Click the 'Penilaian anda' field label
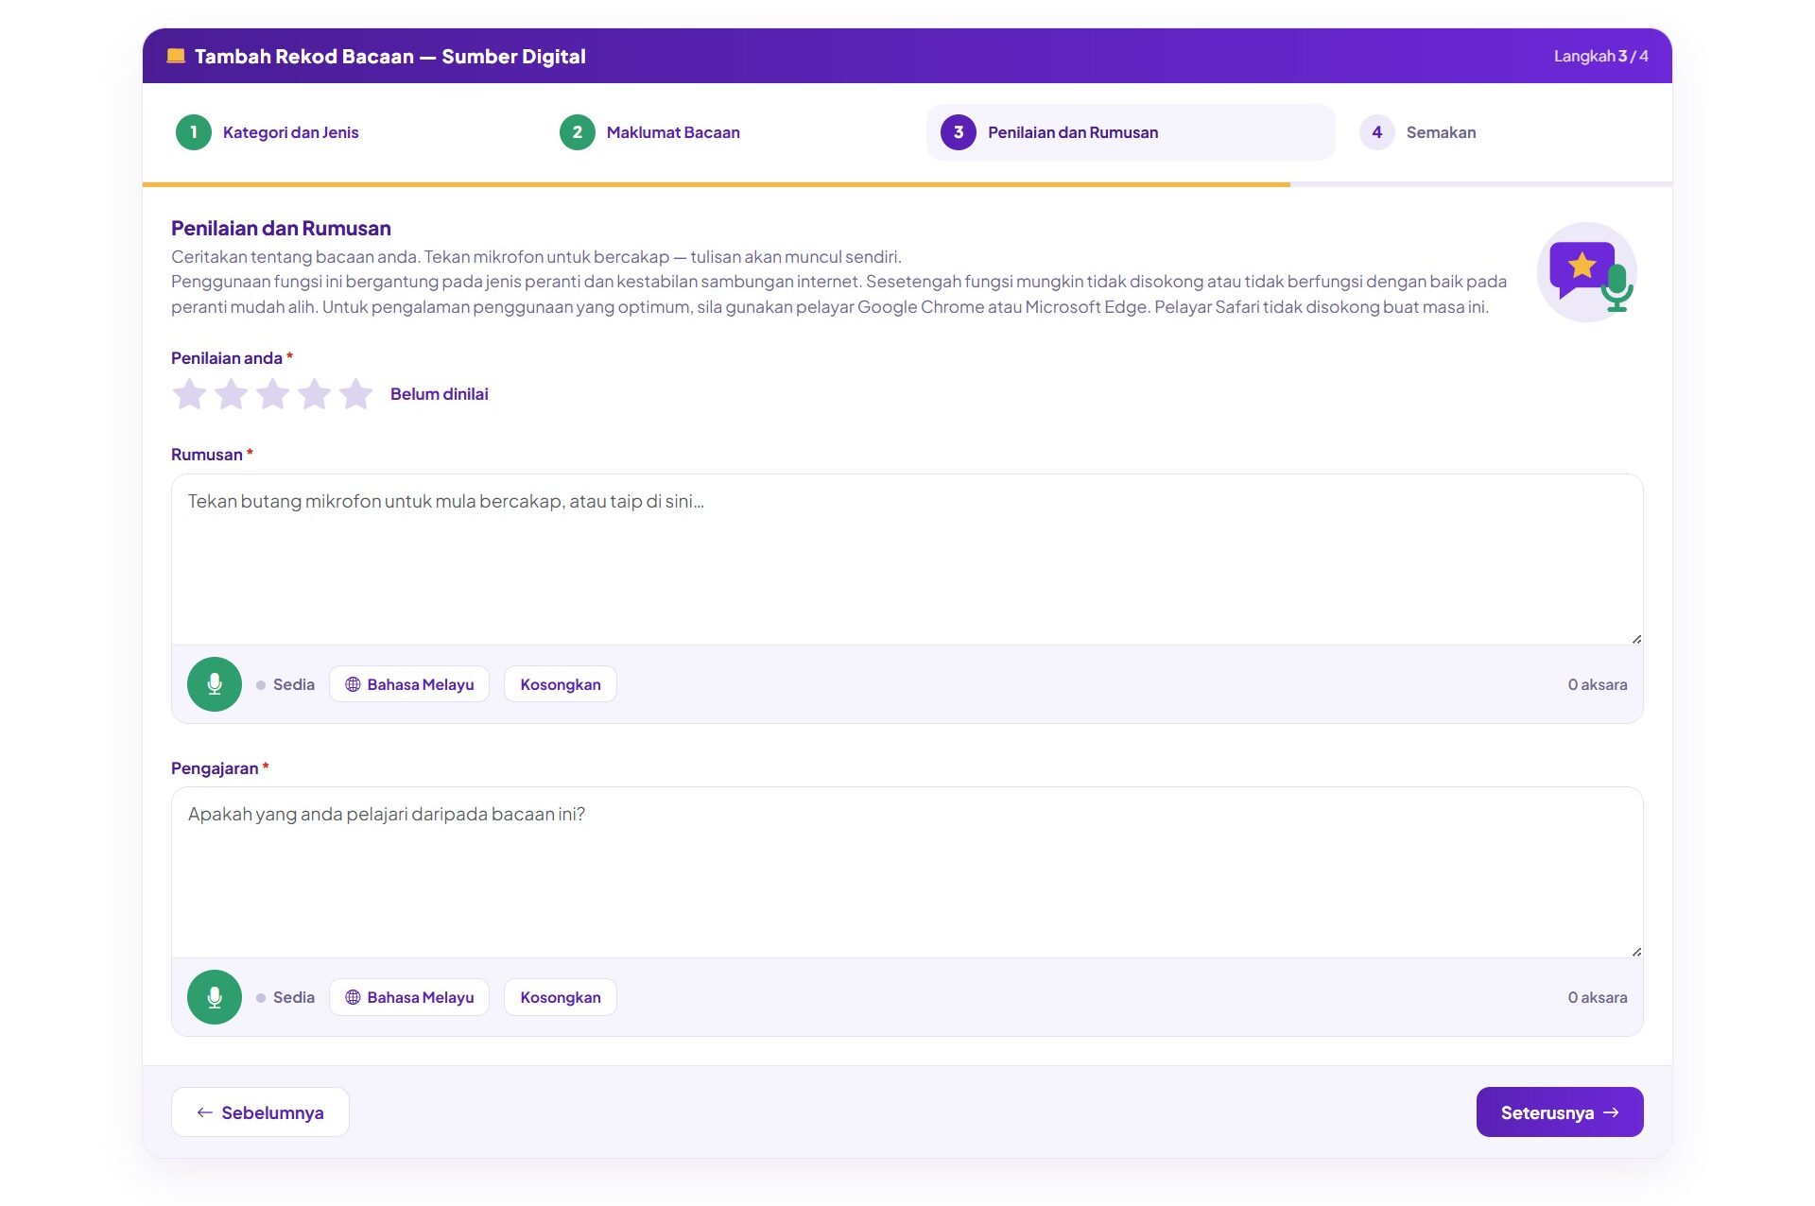The image size is (1815, 1206). pyautogui.click(x=227, y=358)
